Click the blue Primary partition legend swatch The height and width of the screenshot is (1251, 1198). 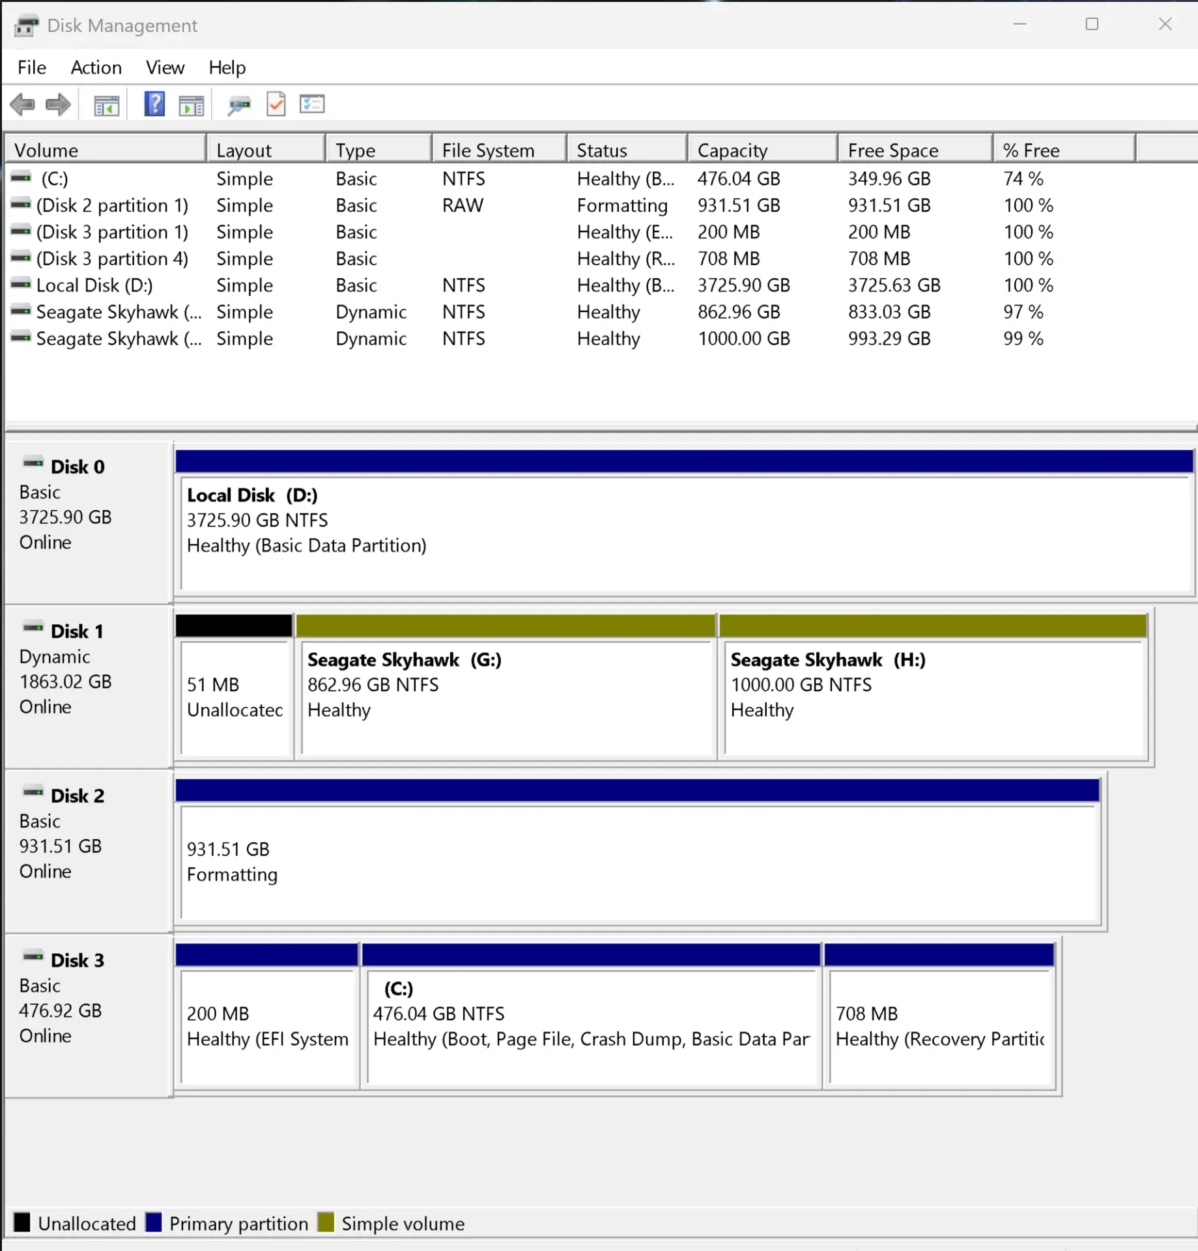pos(154,1222)
